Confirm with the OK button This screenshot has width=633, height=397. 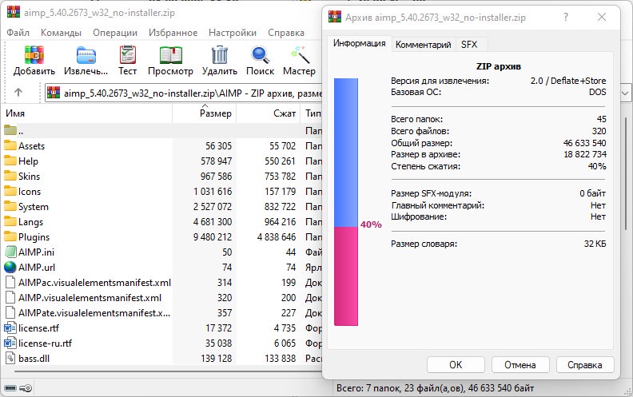pyautogui.click(x=456, y=365)
